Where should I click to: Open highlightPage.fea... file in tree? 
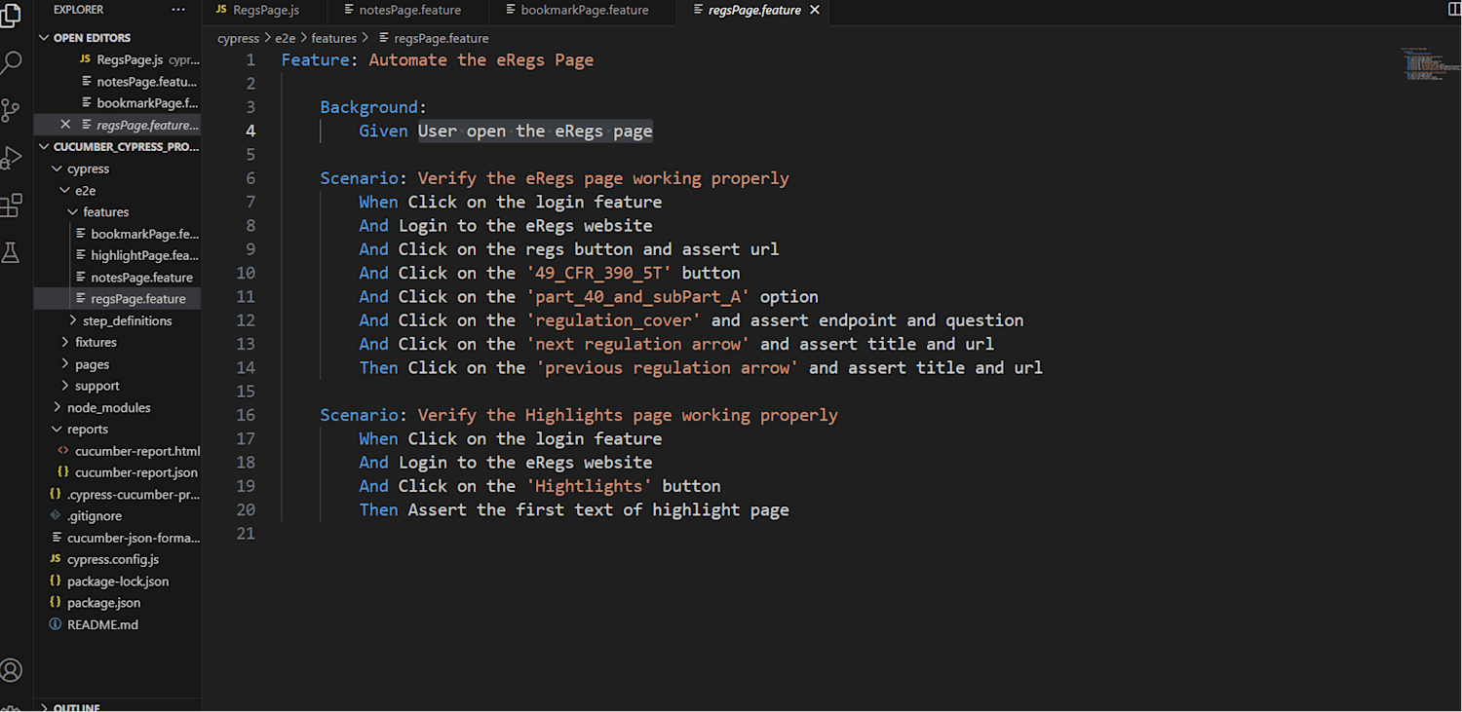[x=144, y=255]
